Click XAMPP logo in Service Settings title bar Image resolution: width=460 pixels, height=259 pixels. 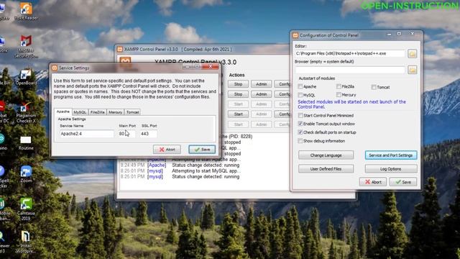55,68
